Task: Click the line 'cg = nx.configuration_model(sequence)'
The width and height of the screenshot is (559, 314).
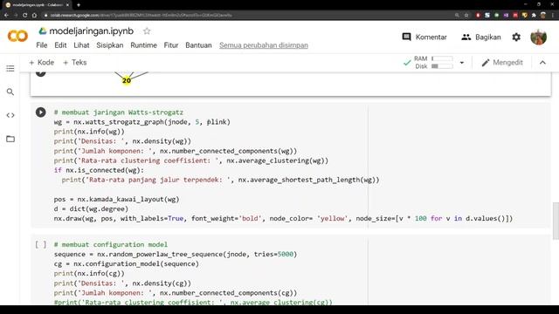Action: click(126, 263)
